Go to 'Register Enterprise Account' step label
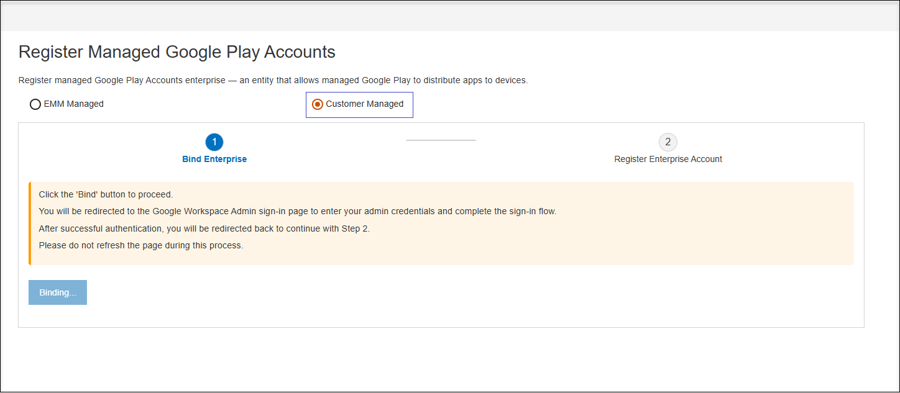The width and height of the screenshot is (900, 393). [668, 160]
